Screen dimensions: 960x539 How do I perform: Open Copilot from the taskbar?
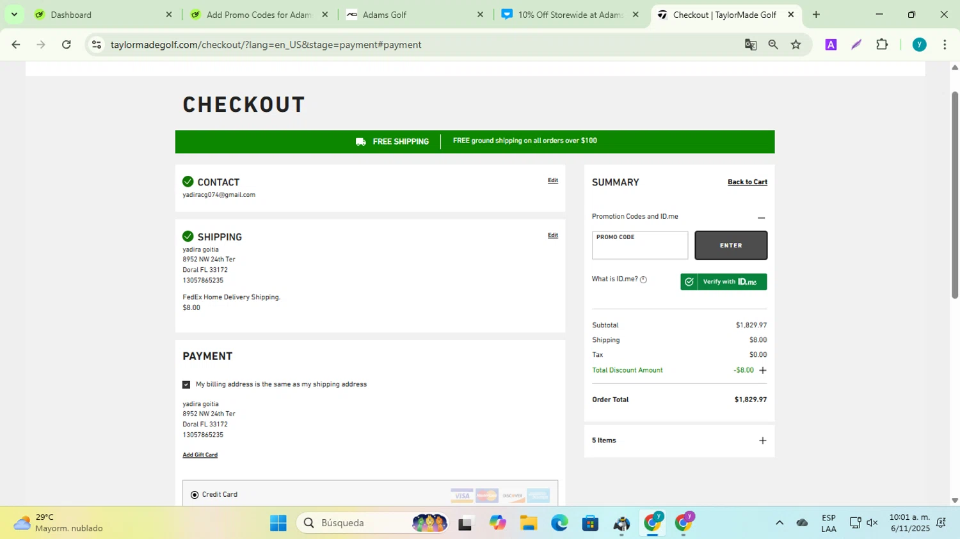coord(497,523)
